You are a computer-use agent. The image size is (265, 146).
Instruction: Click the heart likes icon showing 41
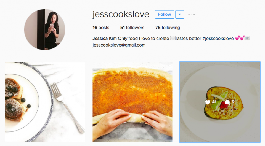[x=208, y=102]
